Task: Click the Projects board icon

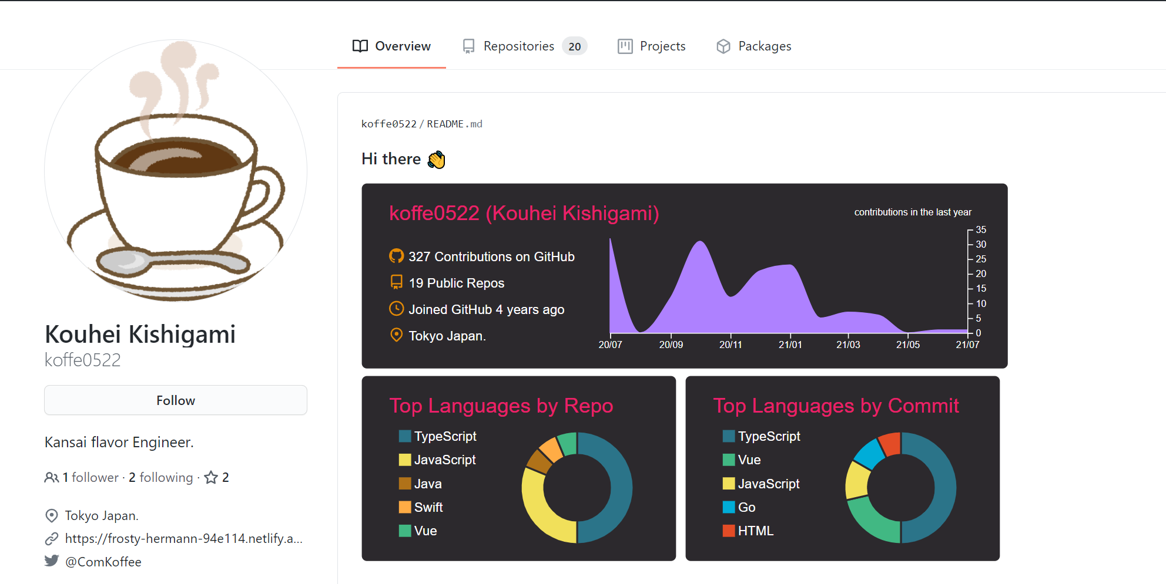Action: [x=625, y=46]
